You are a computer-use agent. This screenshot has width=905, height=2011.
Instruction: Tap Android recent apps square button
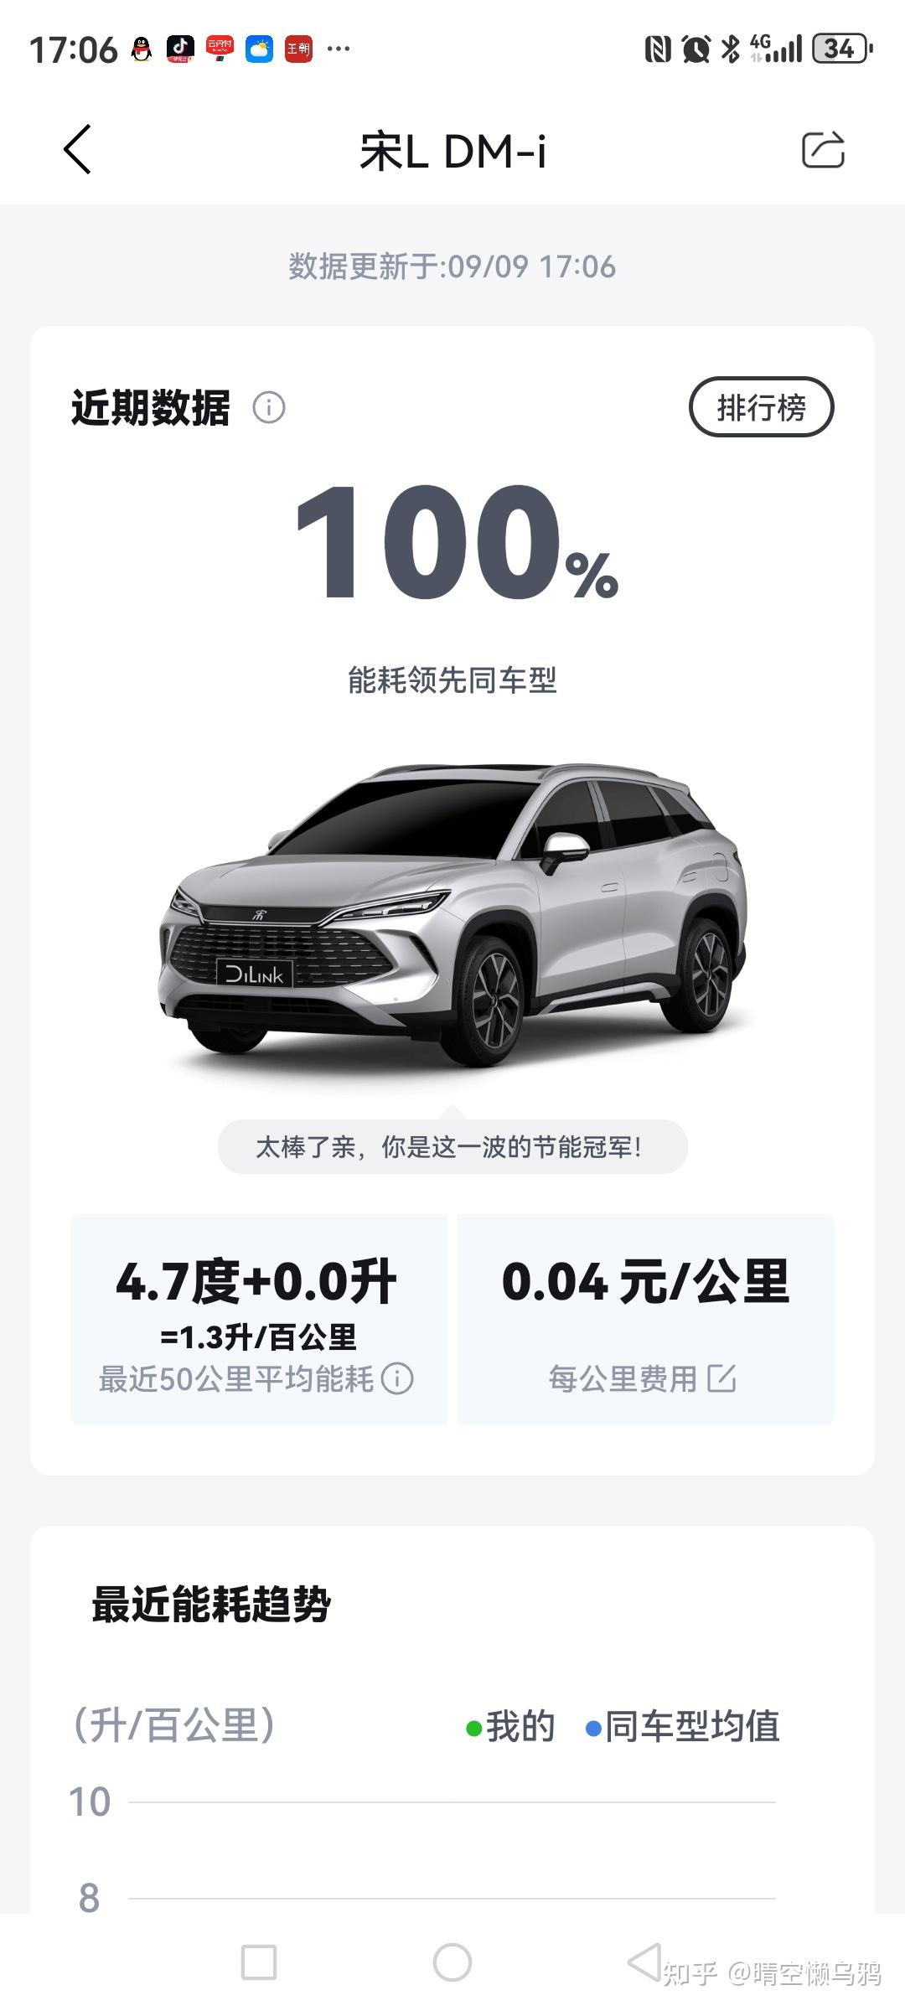(x=259, y=1962)
